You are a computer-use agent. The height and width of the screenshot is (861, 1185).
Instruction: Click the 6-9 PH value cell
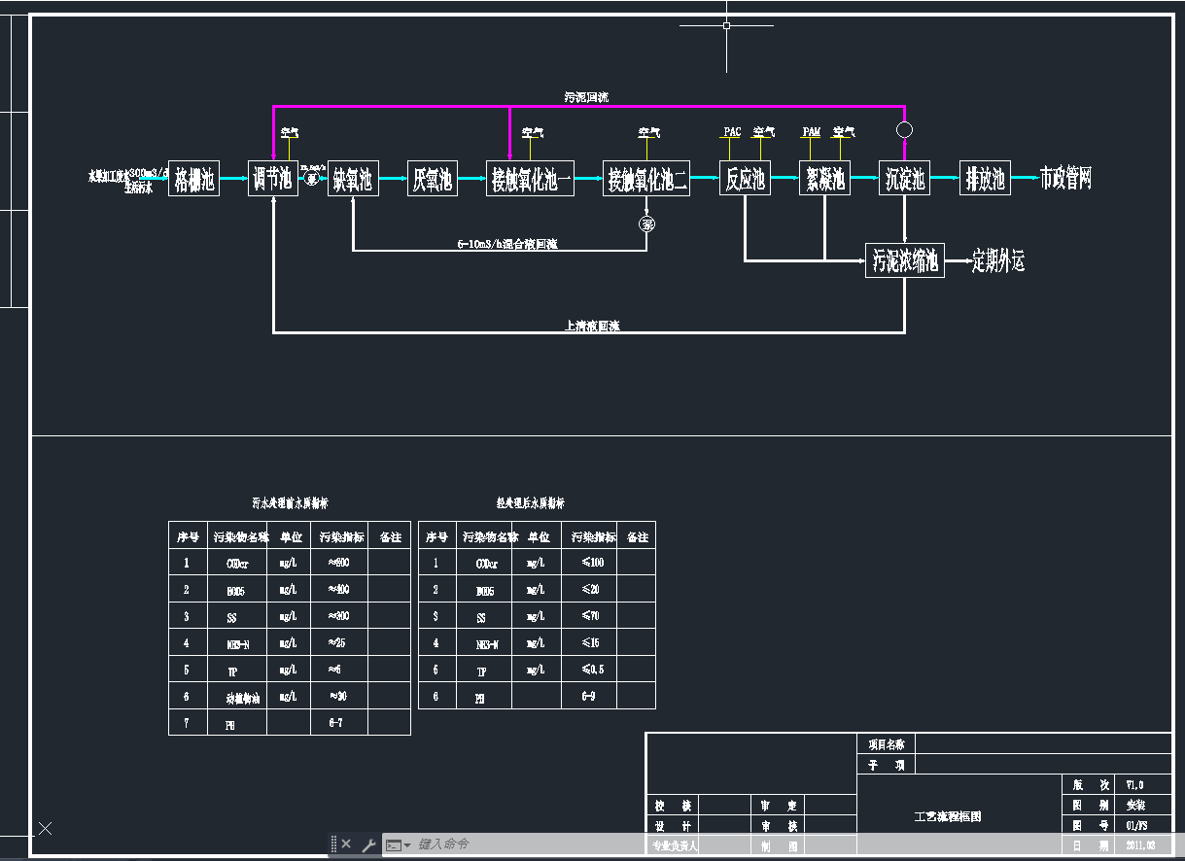(591, 697)
